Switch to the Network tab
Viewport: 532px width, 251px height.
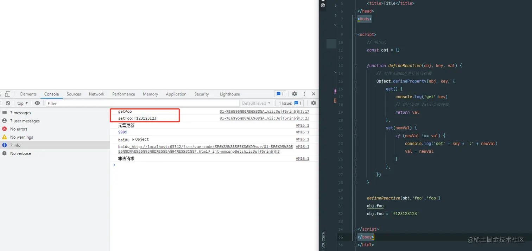(96, 94)
